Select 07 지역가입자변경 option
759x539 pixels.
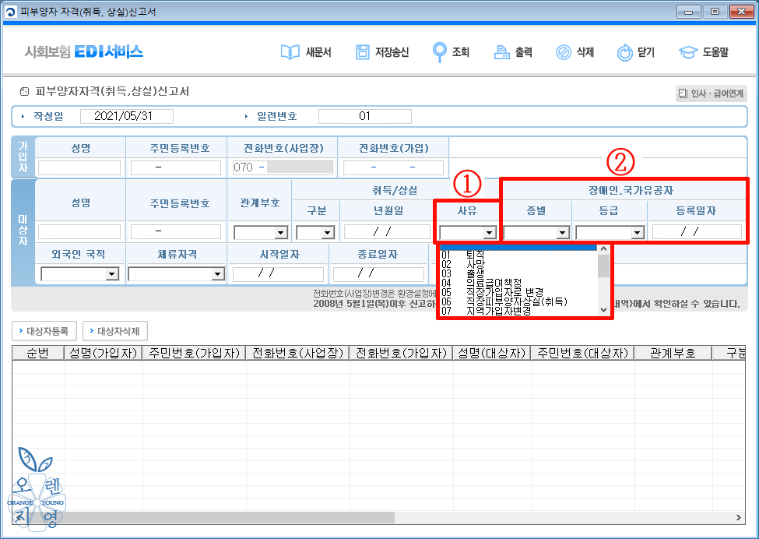click(x=519, y=311)
